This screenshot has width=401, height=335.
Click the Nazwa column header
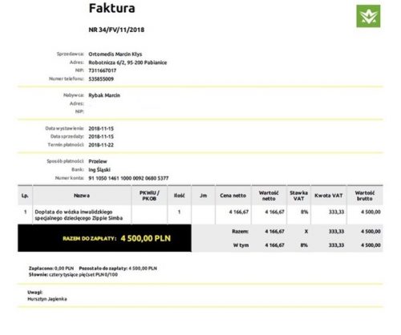click(82, 196)
